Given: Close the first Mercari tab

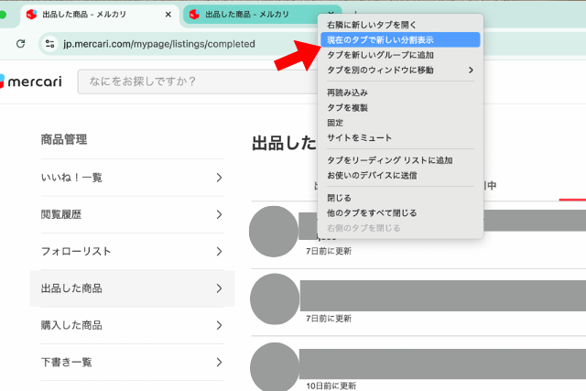Looking at the screenshot, I should (x=168, y=16).
